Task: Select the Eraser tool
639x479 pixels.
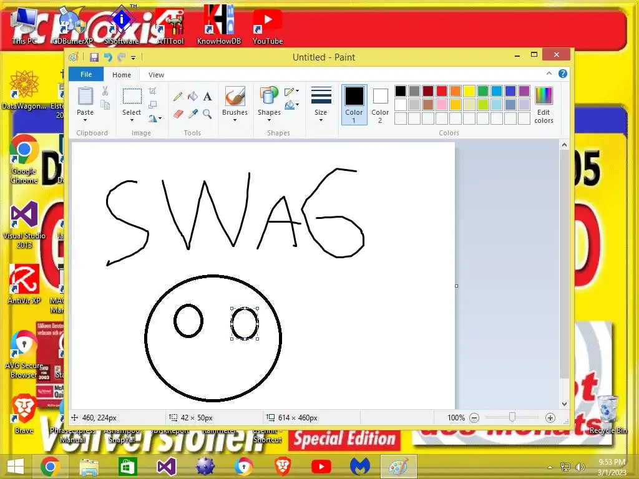Action: coord(178,114)
